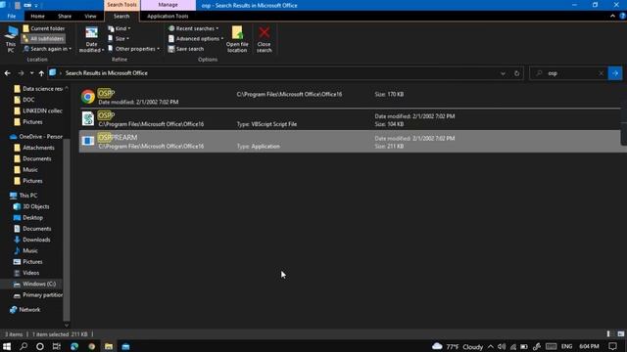Click the Chrome icon of OSPP file
627x352 pixels.
88,97
